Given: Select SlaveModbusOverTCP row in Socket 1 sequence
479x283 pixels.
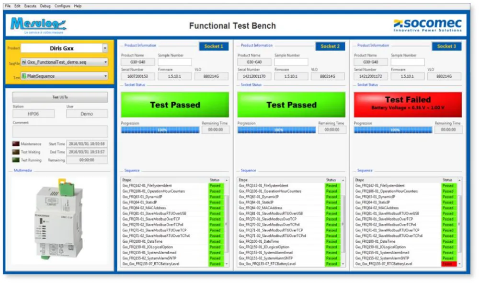Looking at the screenshot, I should point(173,219).
